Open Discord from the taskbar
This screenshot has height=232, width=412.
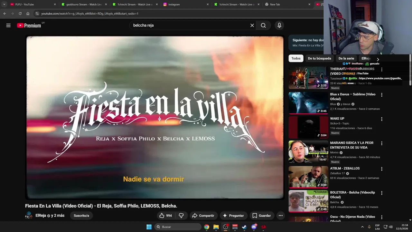click(254, 227)
